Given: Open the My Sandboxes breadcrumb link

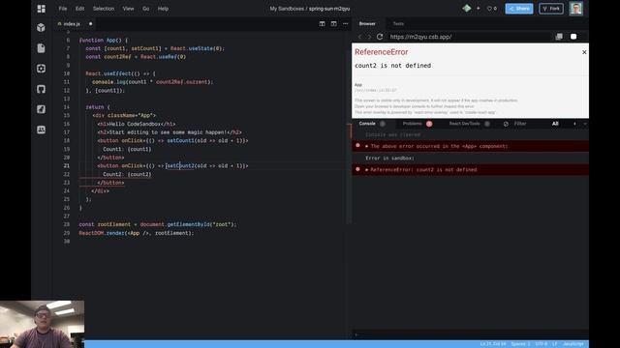Looking at the screenshot, I should [x=287, y=9].
